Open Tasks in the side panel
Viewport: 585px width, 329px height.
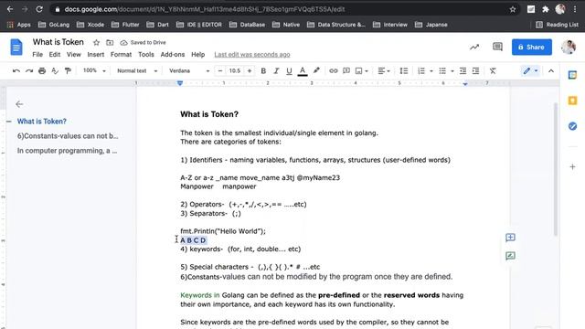click(x=573, y=126)
